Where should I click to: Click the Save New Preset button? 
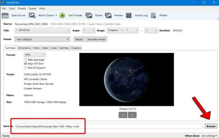(96, 39)
